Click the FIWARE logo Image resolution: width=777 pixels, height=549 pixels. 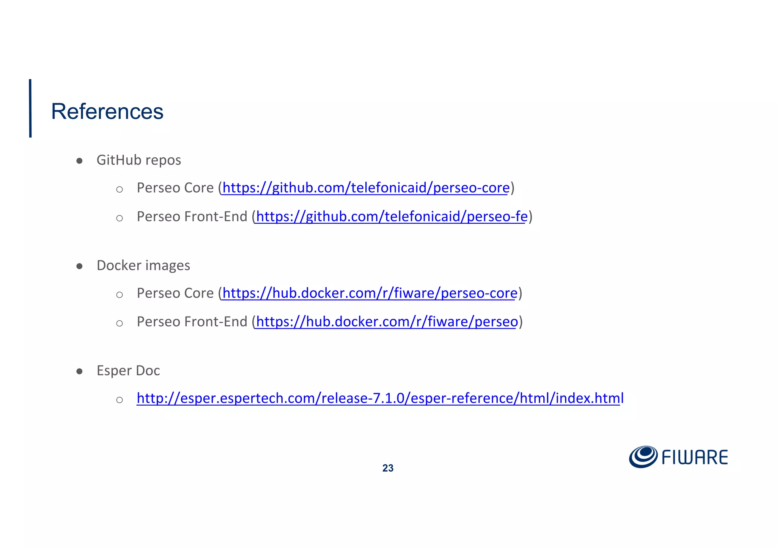click(678, 457)
